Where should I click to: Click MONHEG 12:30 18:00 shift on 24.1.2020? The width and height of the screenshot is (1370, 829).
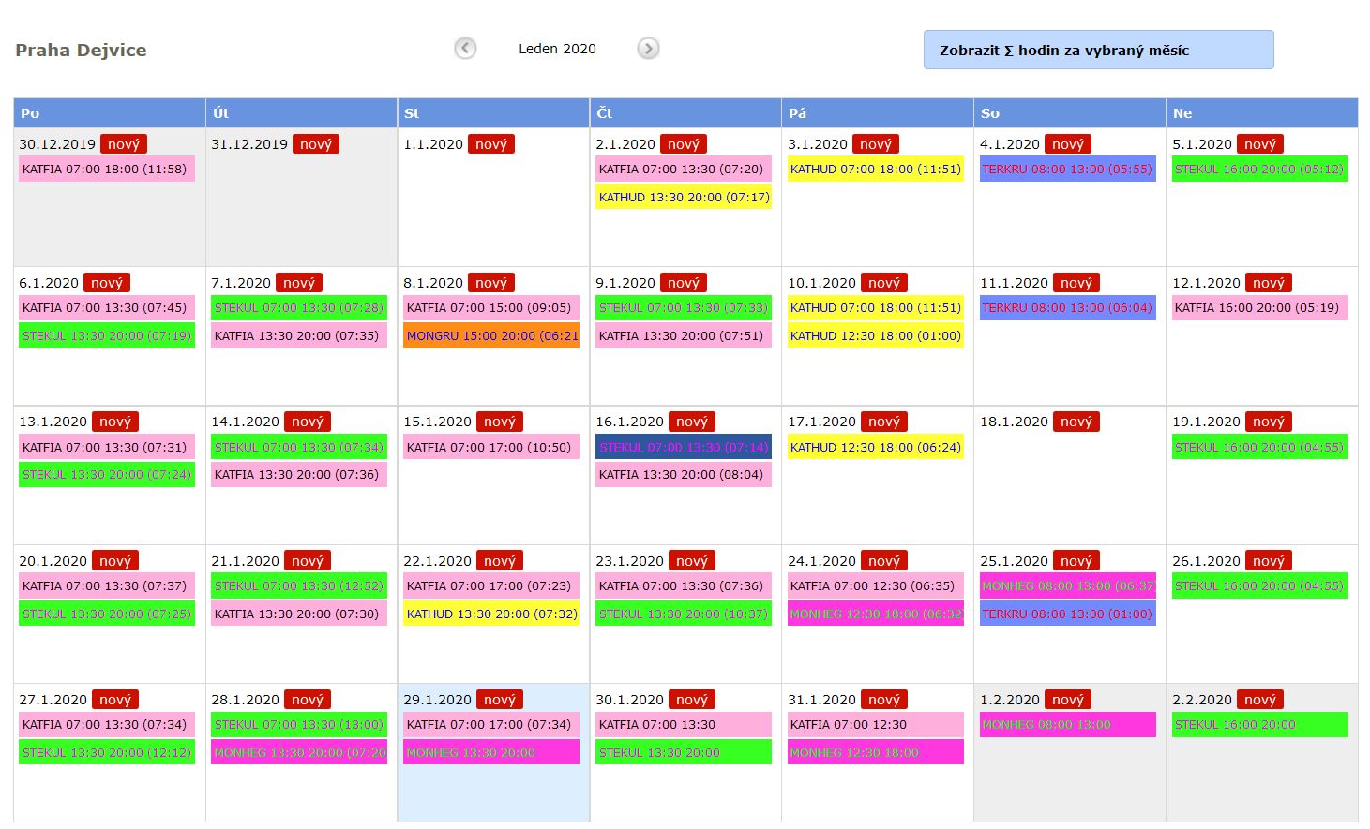pos(875,614)
